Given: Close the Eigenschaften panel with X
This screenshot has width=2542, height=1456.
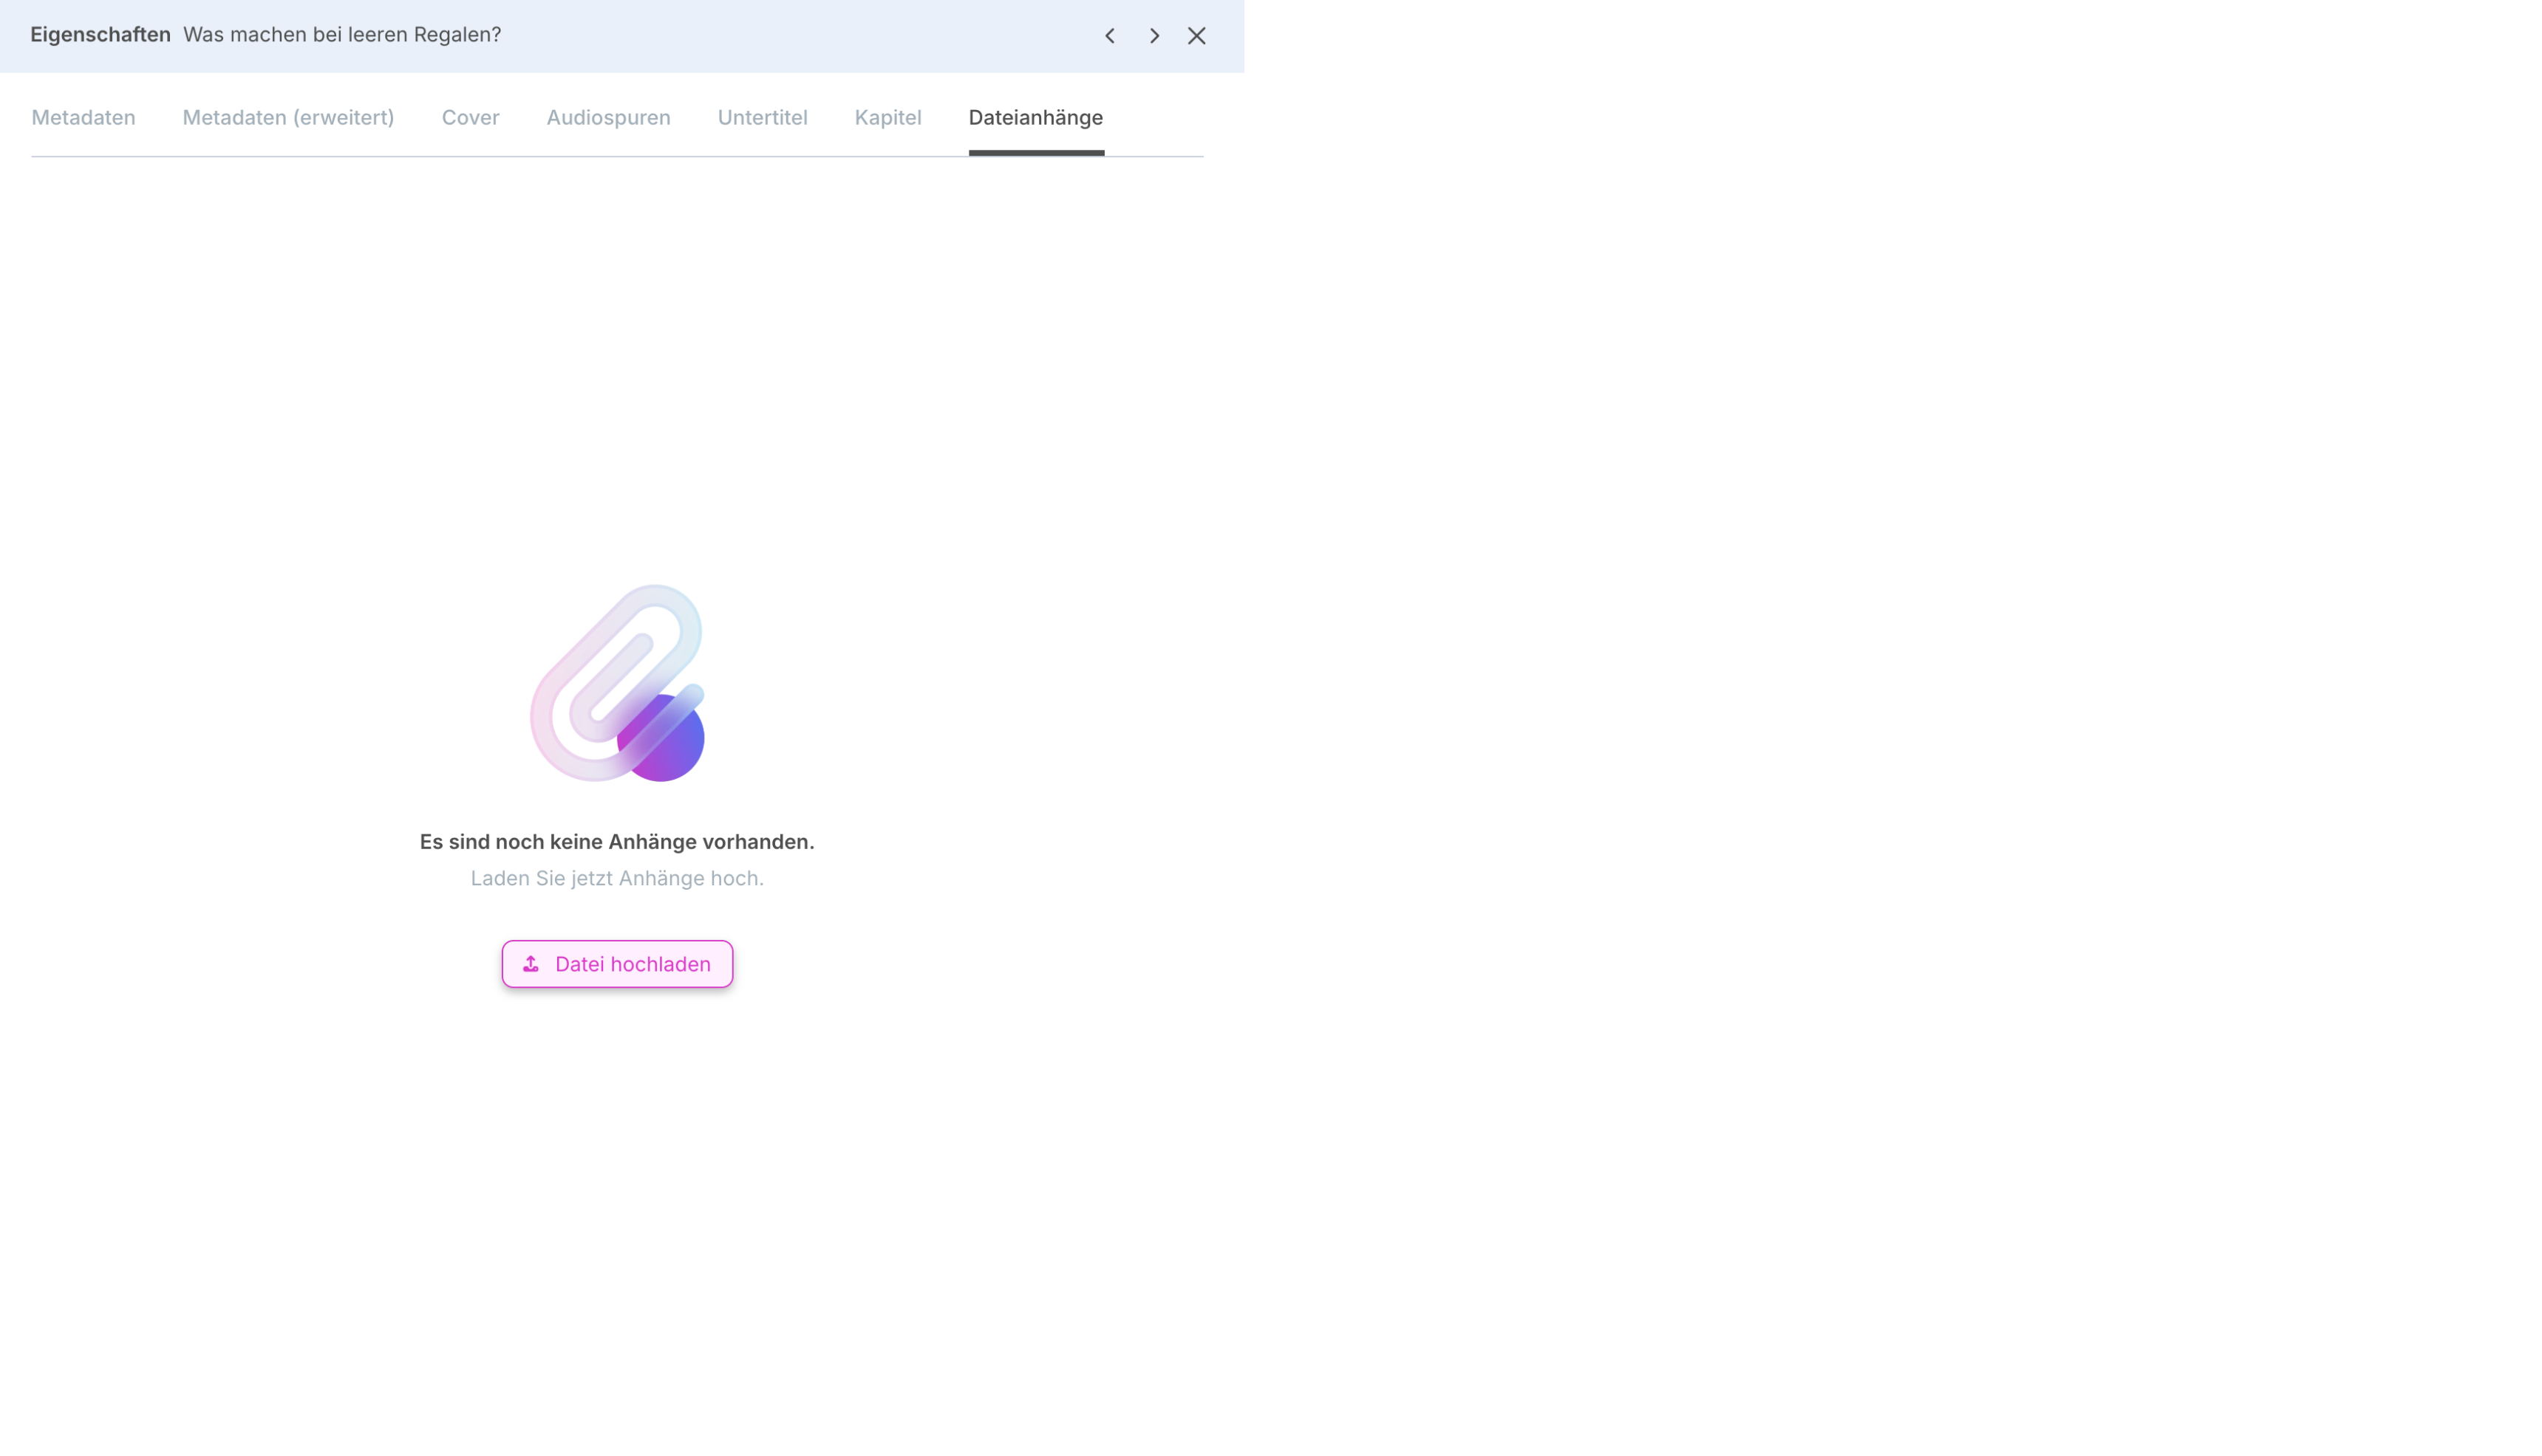Looking at the screenshot, I should click(1196, 36).
